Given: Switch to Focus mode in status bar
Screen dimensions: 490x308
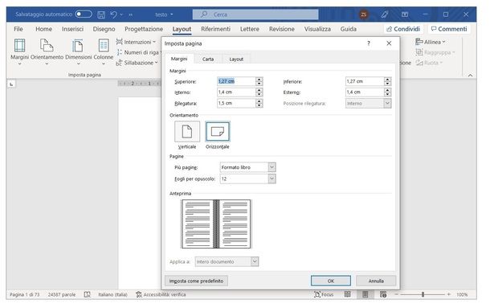Looking at the screenshot, I should (324, 294).
